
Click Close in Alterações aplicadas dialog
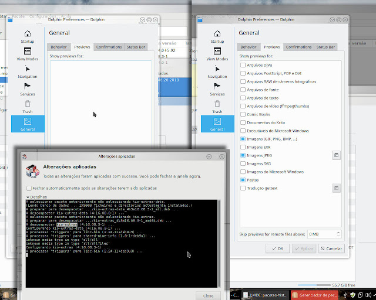[208, 296]
